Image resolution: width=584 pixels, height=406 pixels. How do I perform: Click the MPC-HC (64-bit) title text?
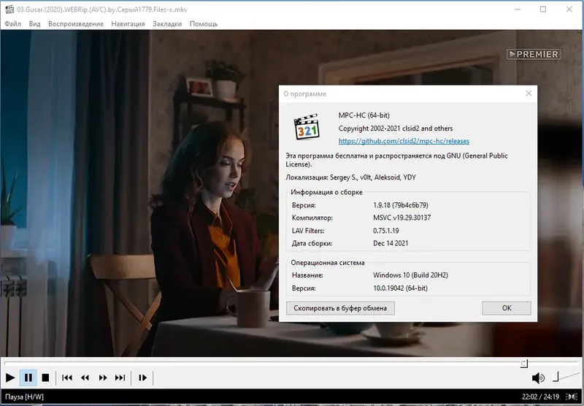click(x=364, y=115)
